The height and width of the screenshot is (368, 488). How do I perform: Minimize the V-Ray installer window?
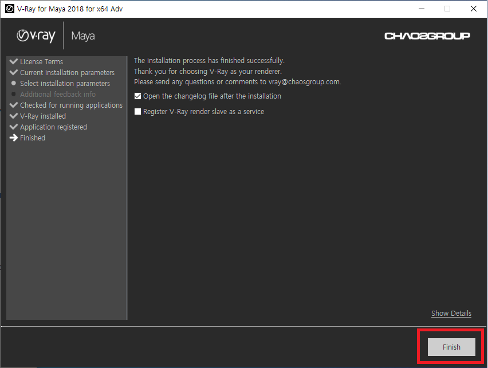click(422, 9)
